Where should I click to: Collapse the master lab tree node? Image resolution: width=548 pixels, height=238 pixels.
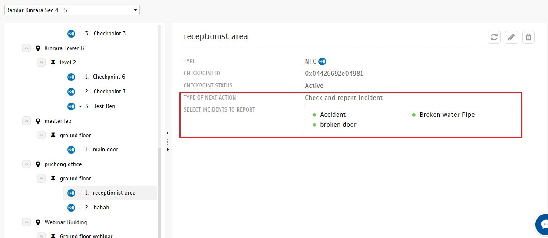26,121
